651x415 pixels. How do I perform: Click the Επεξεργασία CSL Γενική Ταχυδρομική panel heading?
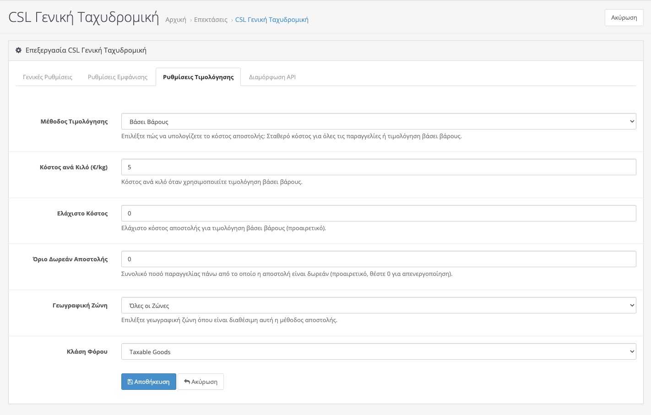click(x=86, y=50)
